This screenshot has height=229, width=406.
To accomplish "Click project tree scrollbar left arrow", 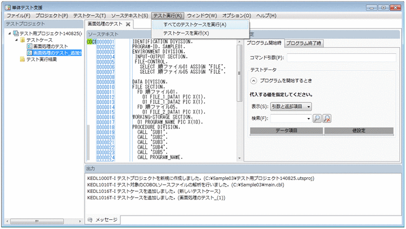I will (x=7, y=221).
